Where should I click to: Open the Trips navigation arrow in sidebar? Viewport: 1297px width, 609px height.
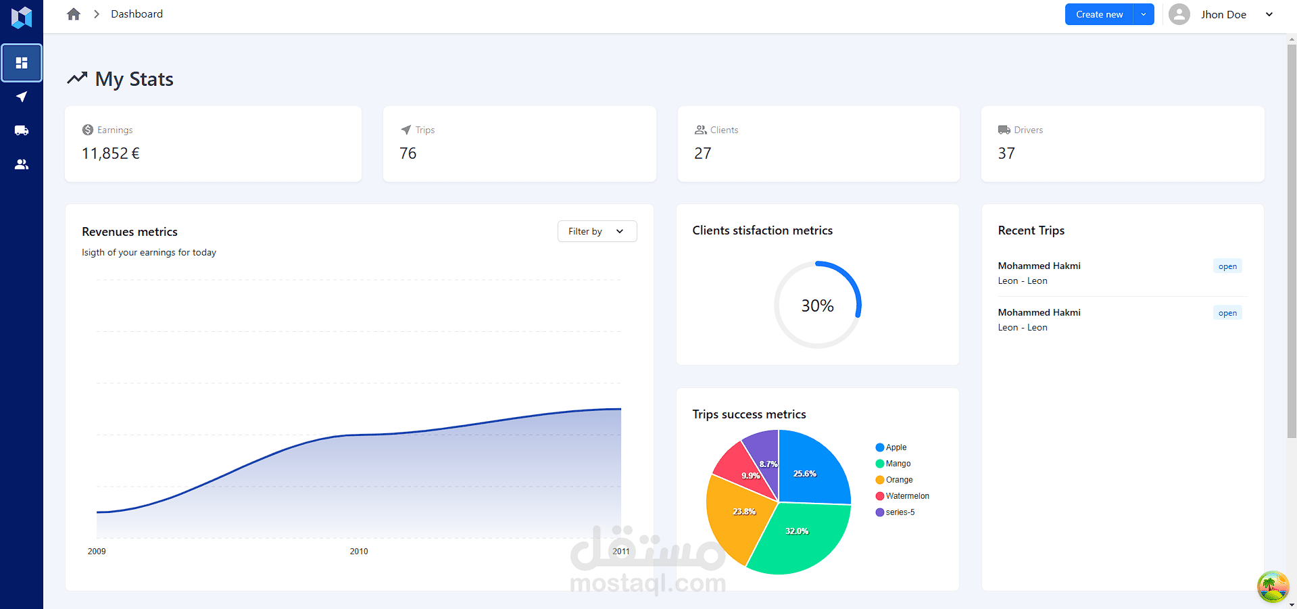coord(22,97)
